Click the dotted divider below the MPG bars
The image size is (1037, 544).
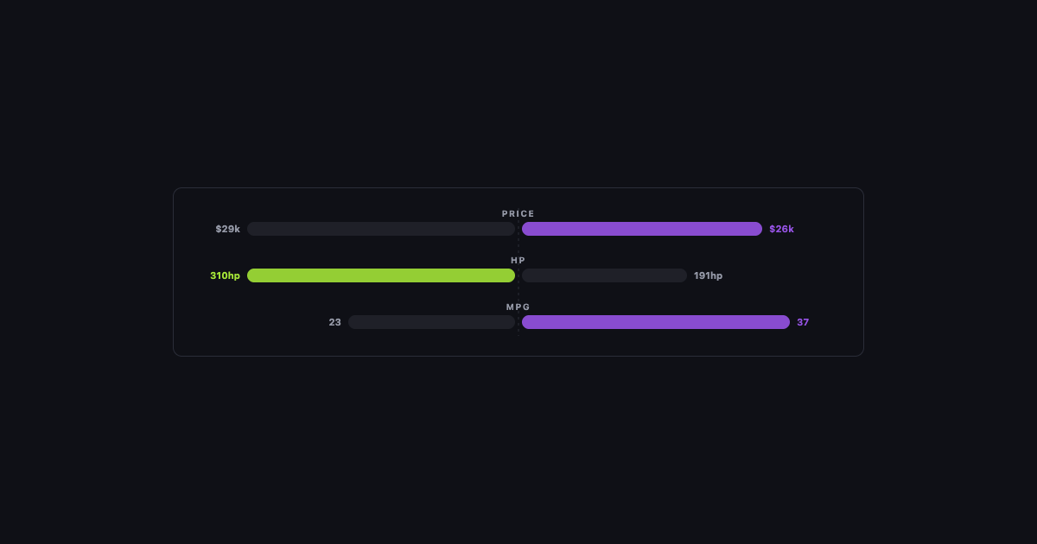pyautogui.click(x=518, y=332)
